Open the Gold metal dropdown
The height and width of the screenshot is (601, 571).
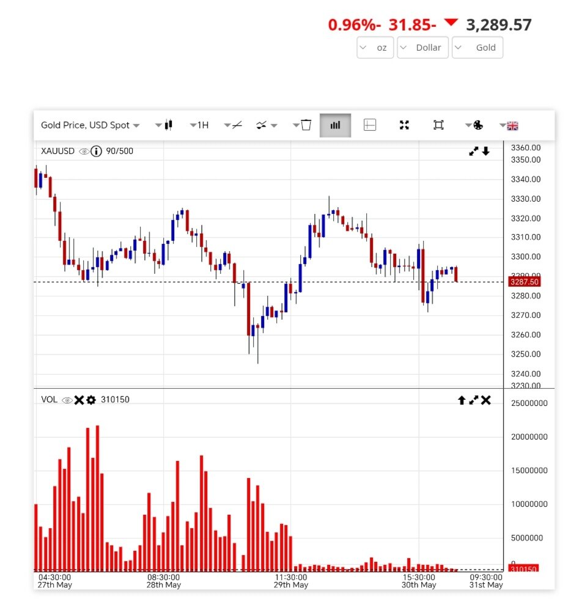[477, 48]
